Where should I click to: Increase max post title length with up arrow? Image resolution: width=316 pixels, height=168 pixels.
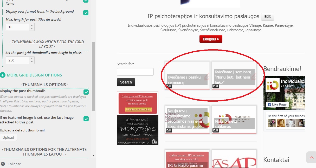[32, 25]
